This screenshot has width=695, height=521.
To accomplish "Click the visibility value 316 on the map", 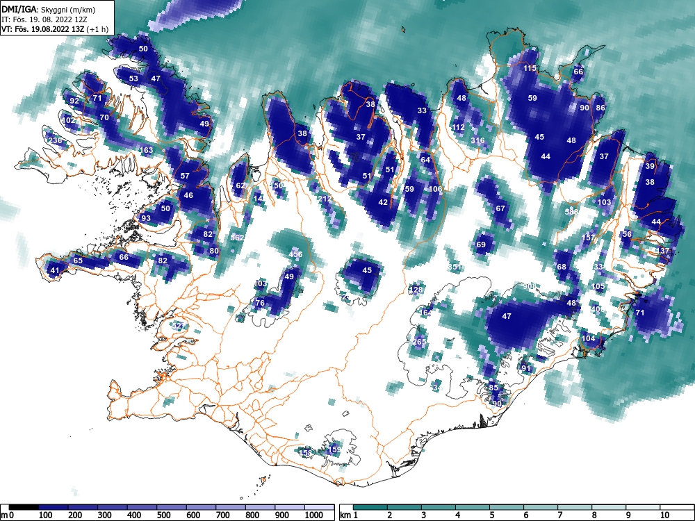I will [x=477, y=141].
